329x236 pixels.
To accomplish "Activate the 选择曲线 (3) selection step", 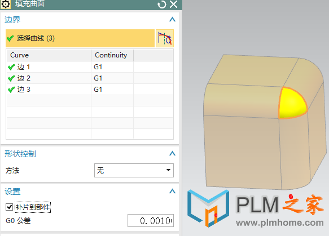I will click(x=80, y=38).
